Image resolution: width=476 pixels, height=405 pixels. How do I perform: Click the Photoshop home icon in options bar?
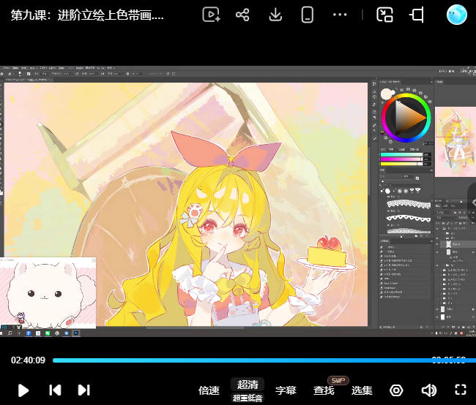pyautogui.click(x=1, y=74)
